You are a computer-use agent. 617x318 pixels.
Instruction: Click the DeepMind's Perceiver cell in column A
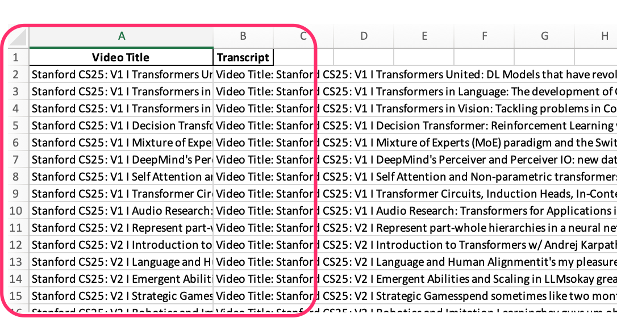tap(121, 160)
